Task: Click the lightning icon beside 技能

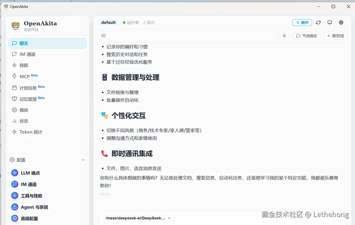Action: 14,65
